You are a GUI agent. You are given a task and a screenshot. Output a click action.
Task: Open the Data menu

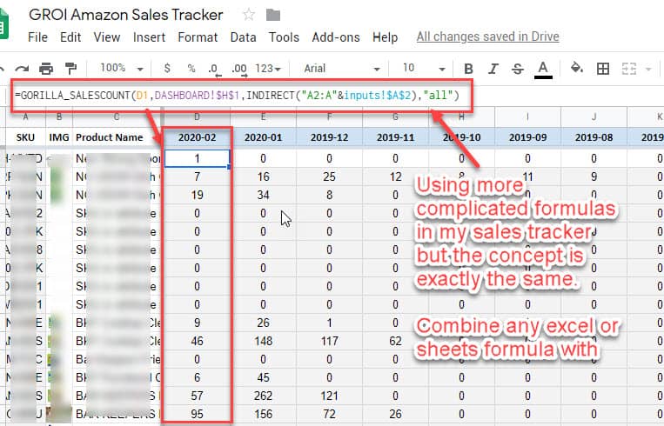243,37
